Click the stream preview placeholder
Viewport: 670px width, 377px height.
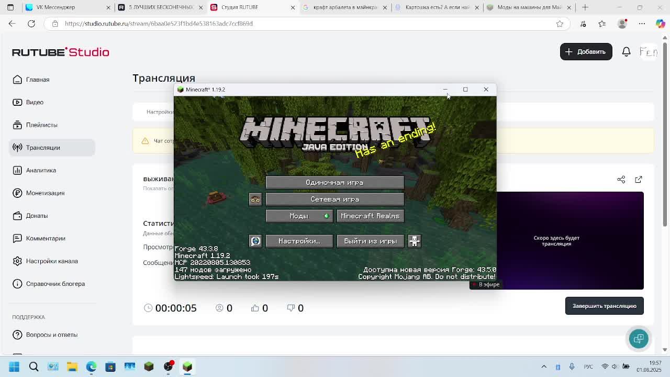pos(570,240)
